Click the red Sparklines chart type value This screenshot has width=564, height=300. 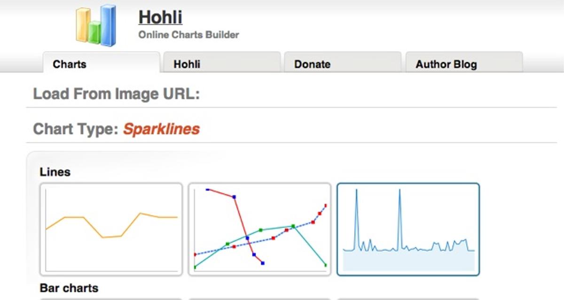161,129
